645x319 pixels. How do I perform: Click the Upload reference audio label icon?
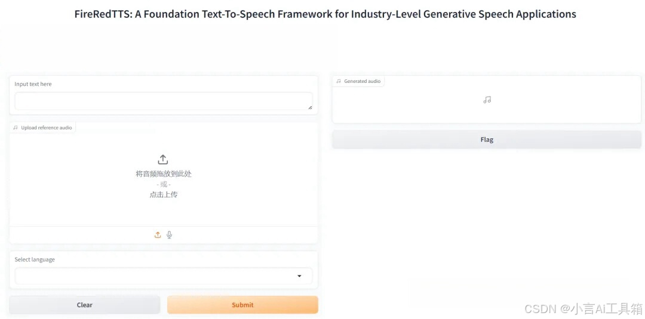pyautogui.click(x=15, y=128)
